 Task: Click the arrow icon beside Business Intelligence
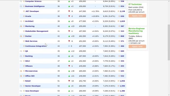tap(24, 6)
